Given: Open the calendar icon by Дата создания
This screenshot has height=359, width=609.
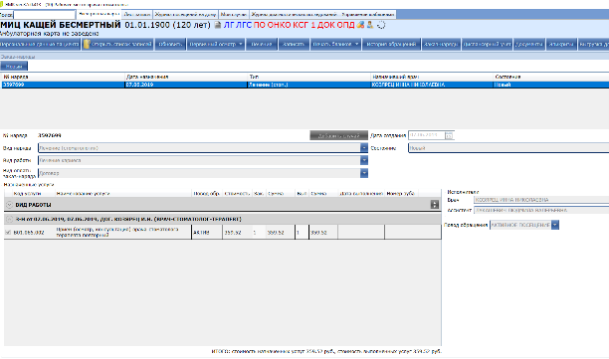Looking at the screenshot, I should [449, 135].
